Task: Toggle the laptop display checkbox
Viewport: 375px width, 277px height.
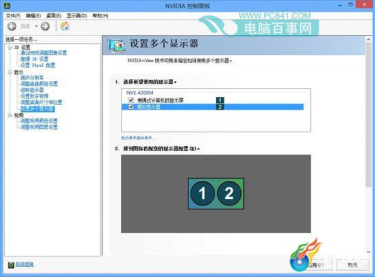Action: point(131,100)
